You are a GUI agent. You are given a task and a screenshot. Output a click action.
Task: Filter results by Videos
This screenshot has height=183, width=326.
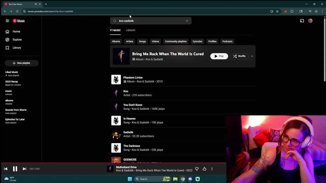155,41
